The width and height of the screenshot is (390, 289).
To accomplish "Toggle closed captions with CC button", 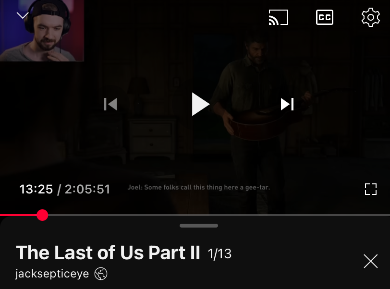I will [x=325, y=17].
